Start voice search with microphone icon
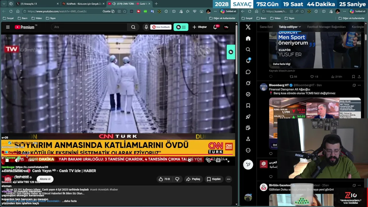Image resolution: width=368 pixels, height=207 pixels. click(x=146, y=27)
